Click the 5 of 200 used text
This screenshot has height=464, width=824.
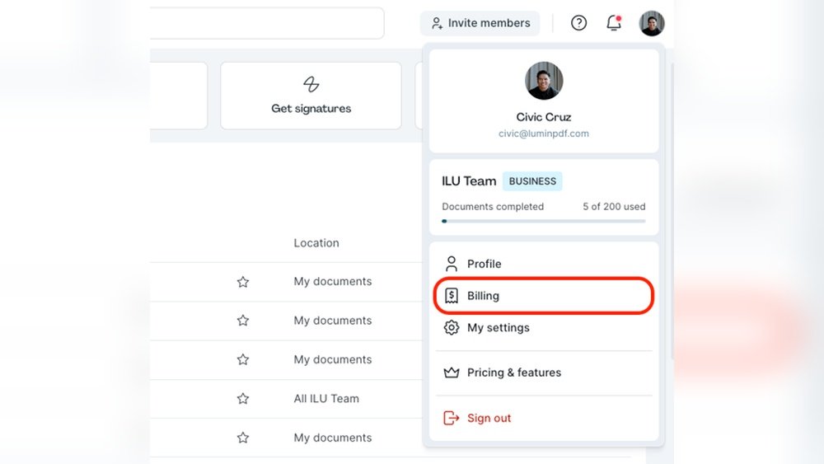[614, 207]
